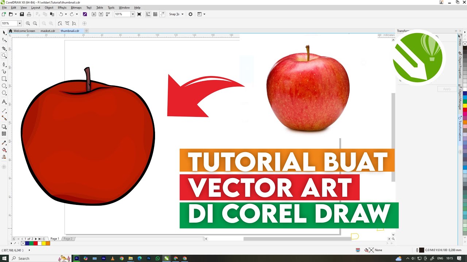Open VLC from the taskbar
Viewport: 467px width, 262px height.
(113, 258)
